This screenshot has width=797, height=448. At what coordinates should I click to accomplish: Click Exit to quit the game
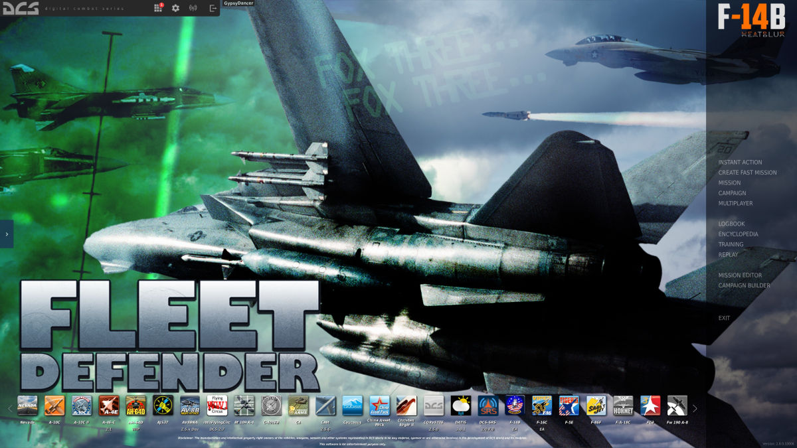[x=724, y=318]
